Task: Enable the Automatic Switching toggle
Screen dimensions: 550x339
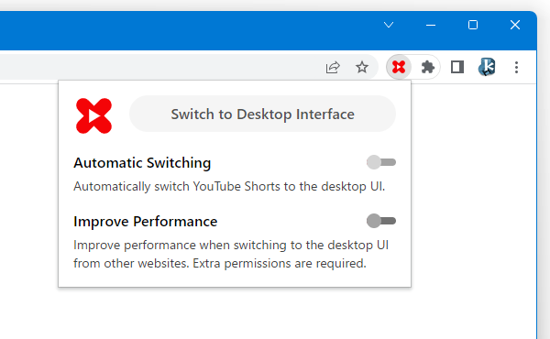Action: 381,162
